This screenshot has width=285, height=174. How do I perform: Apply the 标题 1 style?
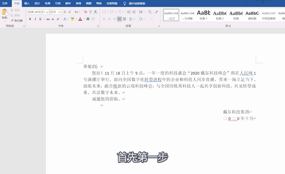coord(203,15)
